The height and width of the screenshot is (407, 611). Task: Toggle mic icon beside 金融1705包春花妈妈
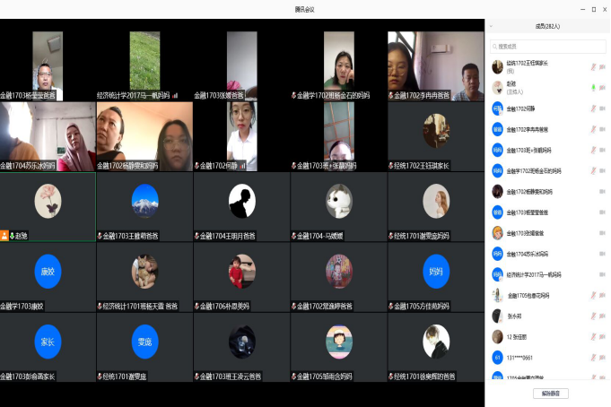592,295
